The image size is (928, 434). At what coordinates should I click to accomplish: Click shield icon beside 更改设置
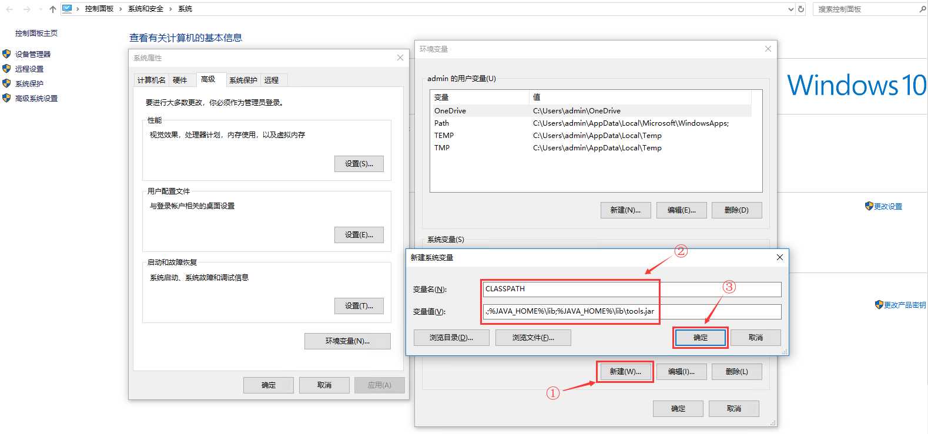pyautogui.click(x=869, y=206)
